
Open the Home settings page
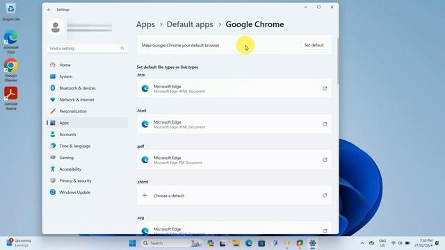[88, 65]
